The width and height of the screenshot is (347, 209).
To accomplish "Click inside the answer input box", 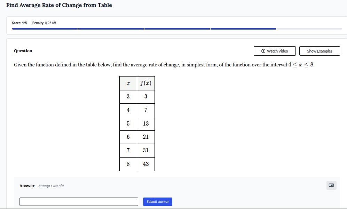I will [78, 201].
